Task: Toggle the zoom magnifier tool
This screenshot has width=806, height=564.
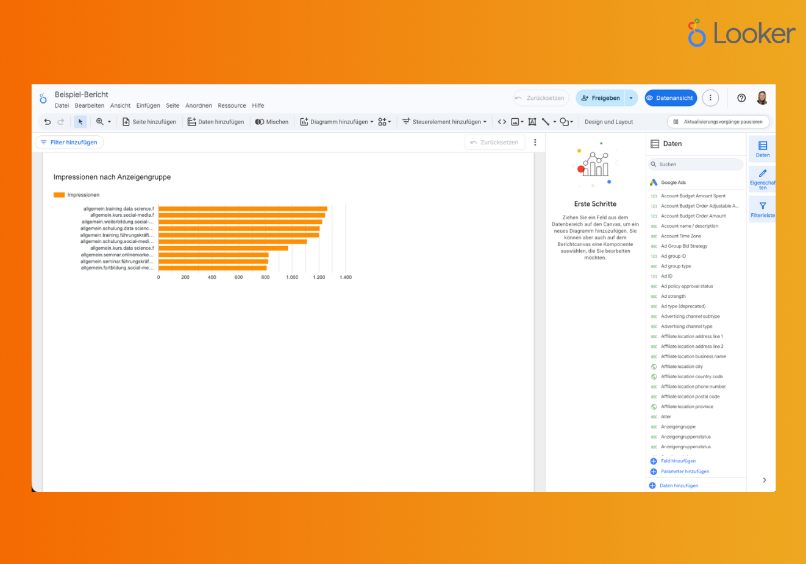Action: pos(99,121)
